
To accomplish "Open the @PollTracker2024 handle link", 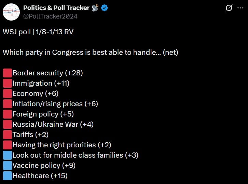I will (x=50, y=16).
